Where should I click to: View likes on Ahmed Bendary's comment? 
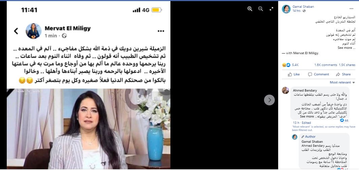point(344,121)
